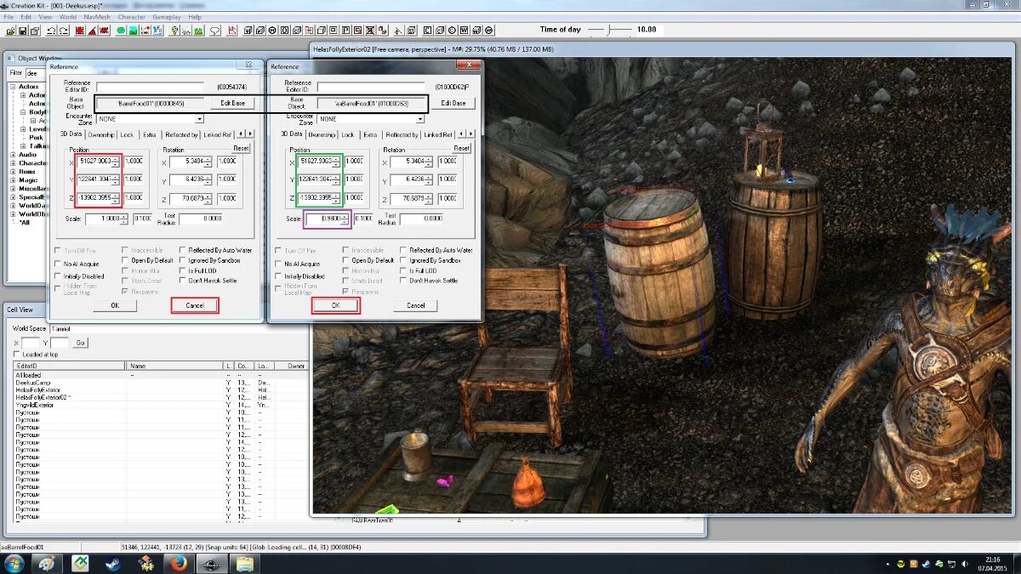
Task: Click the speech bubble dialogue icon
Action: (215, 30)
